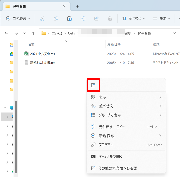Click OS (C:) breadcrumb in address bar
This screenshot has height=177, width=180.
[x=57, y=33]
